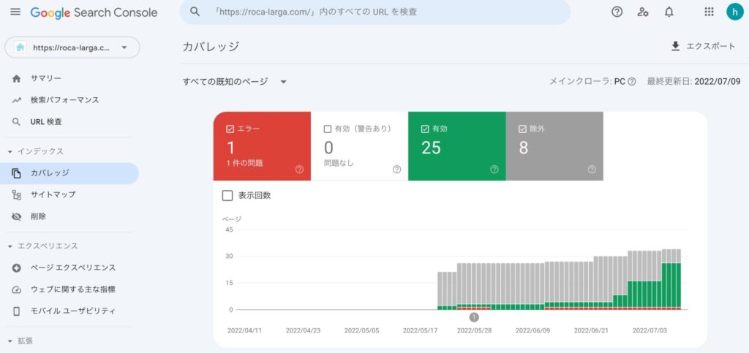This screenshot has height=353, width=749.
Task: Go to サイトマップ in the sidebar
Action: point(53,195)
